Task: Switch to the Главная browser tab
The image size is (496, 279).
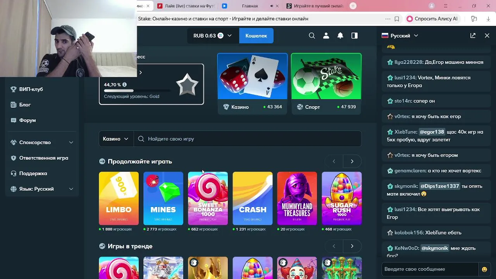Action: coord(250,6)
